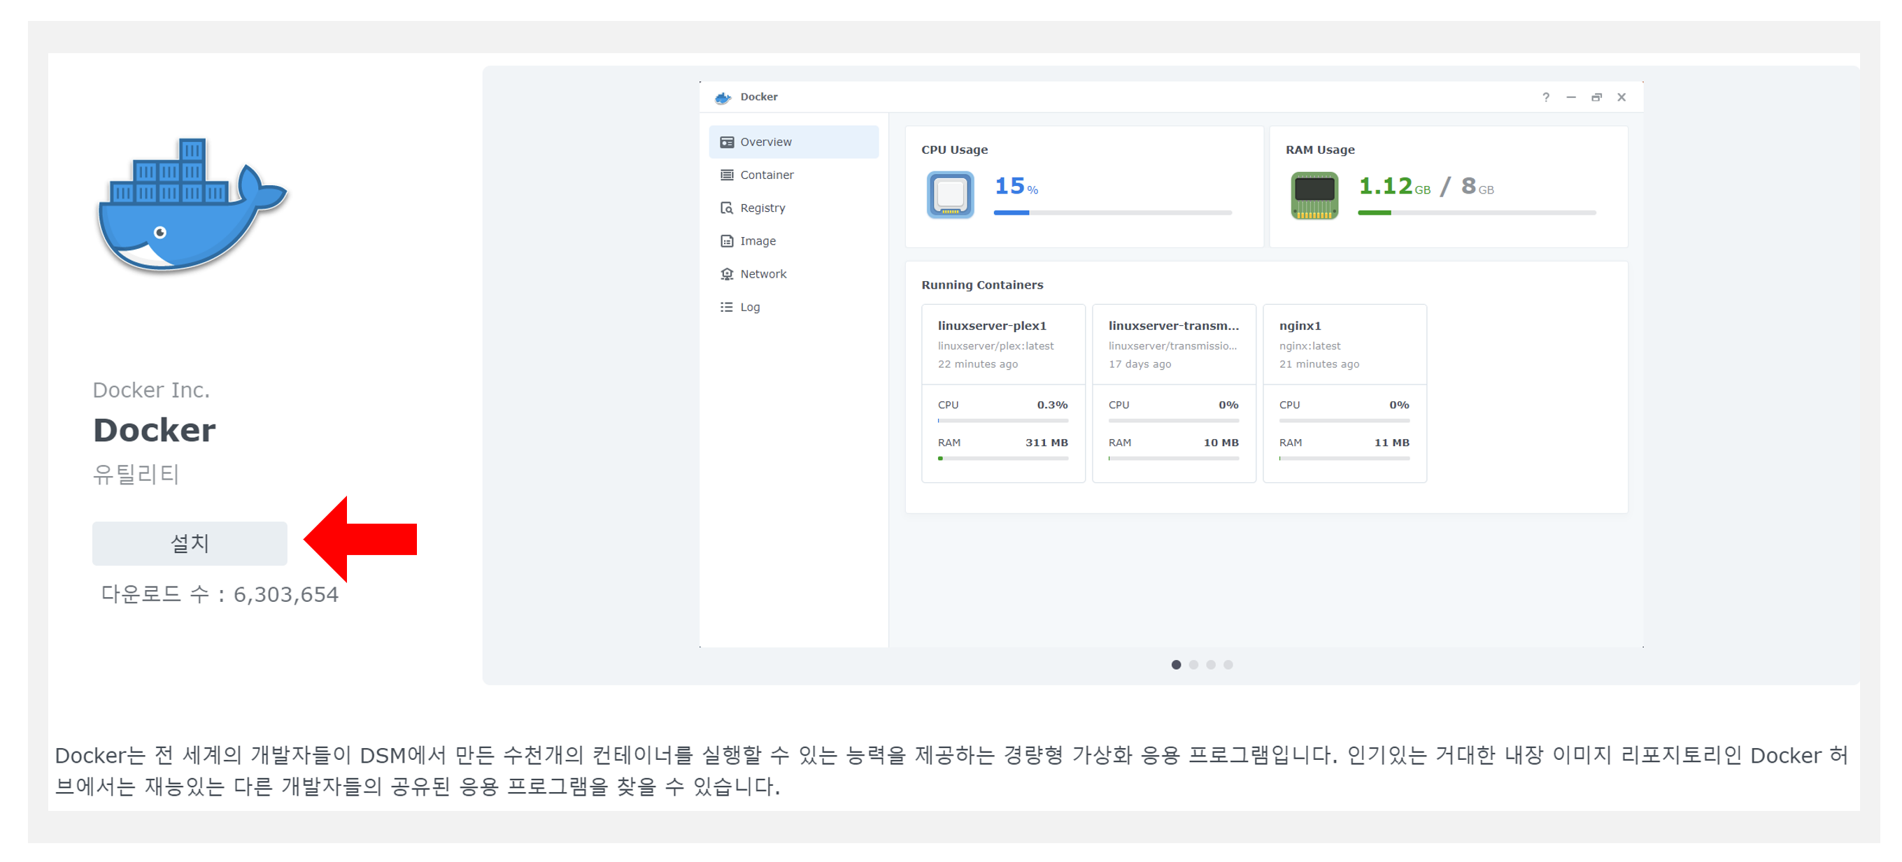Click the Container sidebar icon

click(728, 175)
